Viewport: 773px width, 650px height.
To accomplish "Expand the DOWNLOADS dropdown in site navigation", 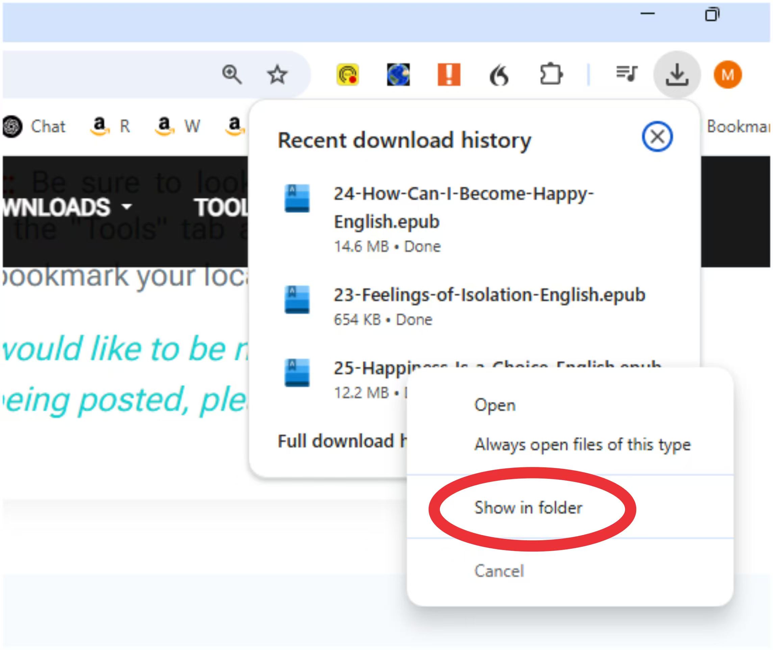I will pos(66,207).
